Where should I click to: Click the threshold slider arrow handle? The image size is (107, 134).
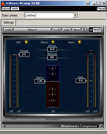(19, 55)
